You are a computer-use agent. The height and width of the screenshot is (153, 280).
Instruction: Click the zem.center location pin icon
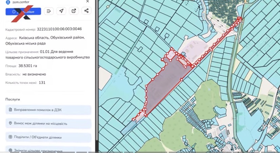(x=8, y=2)
